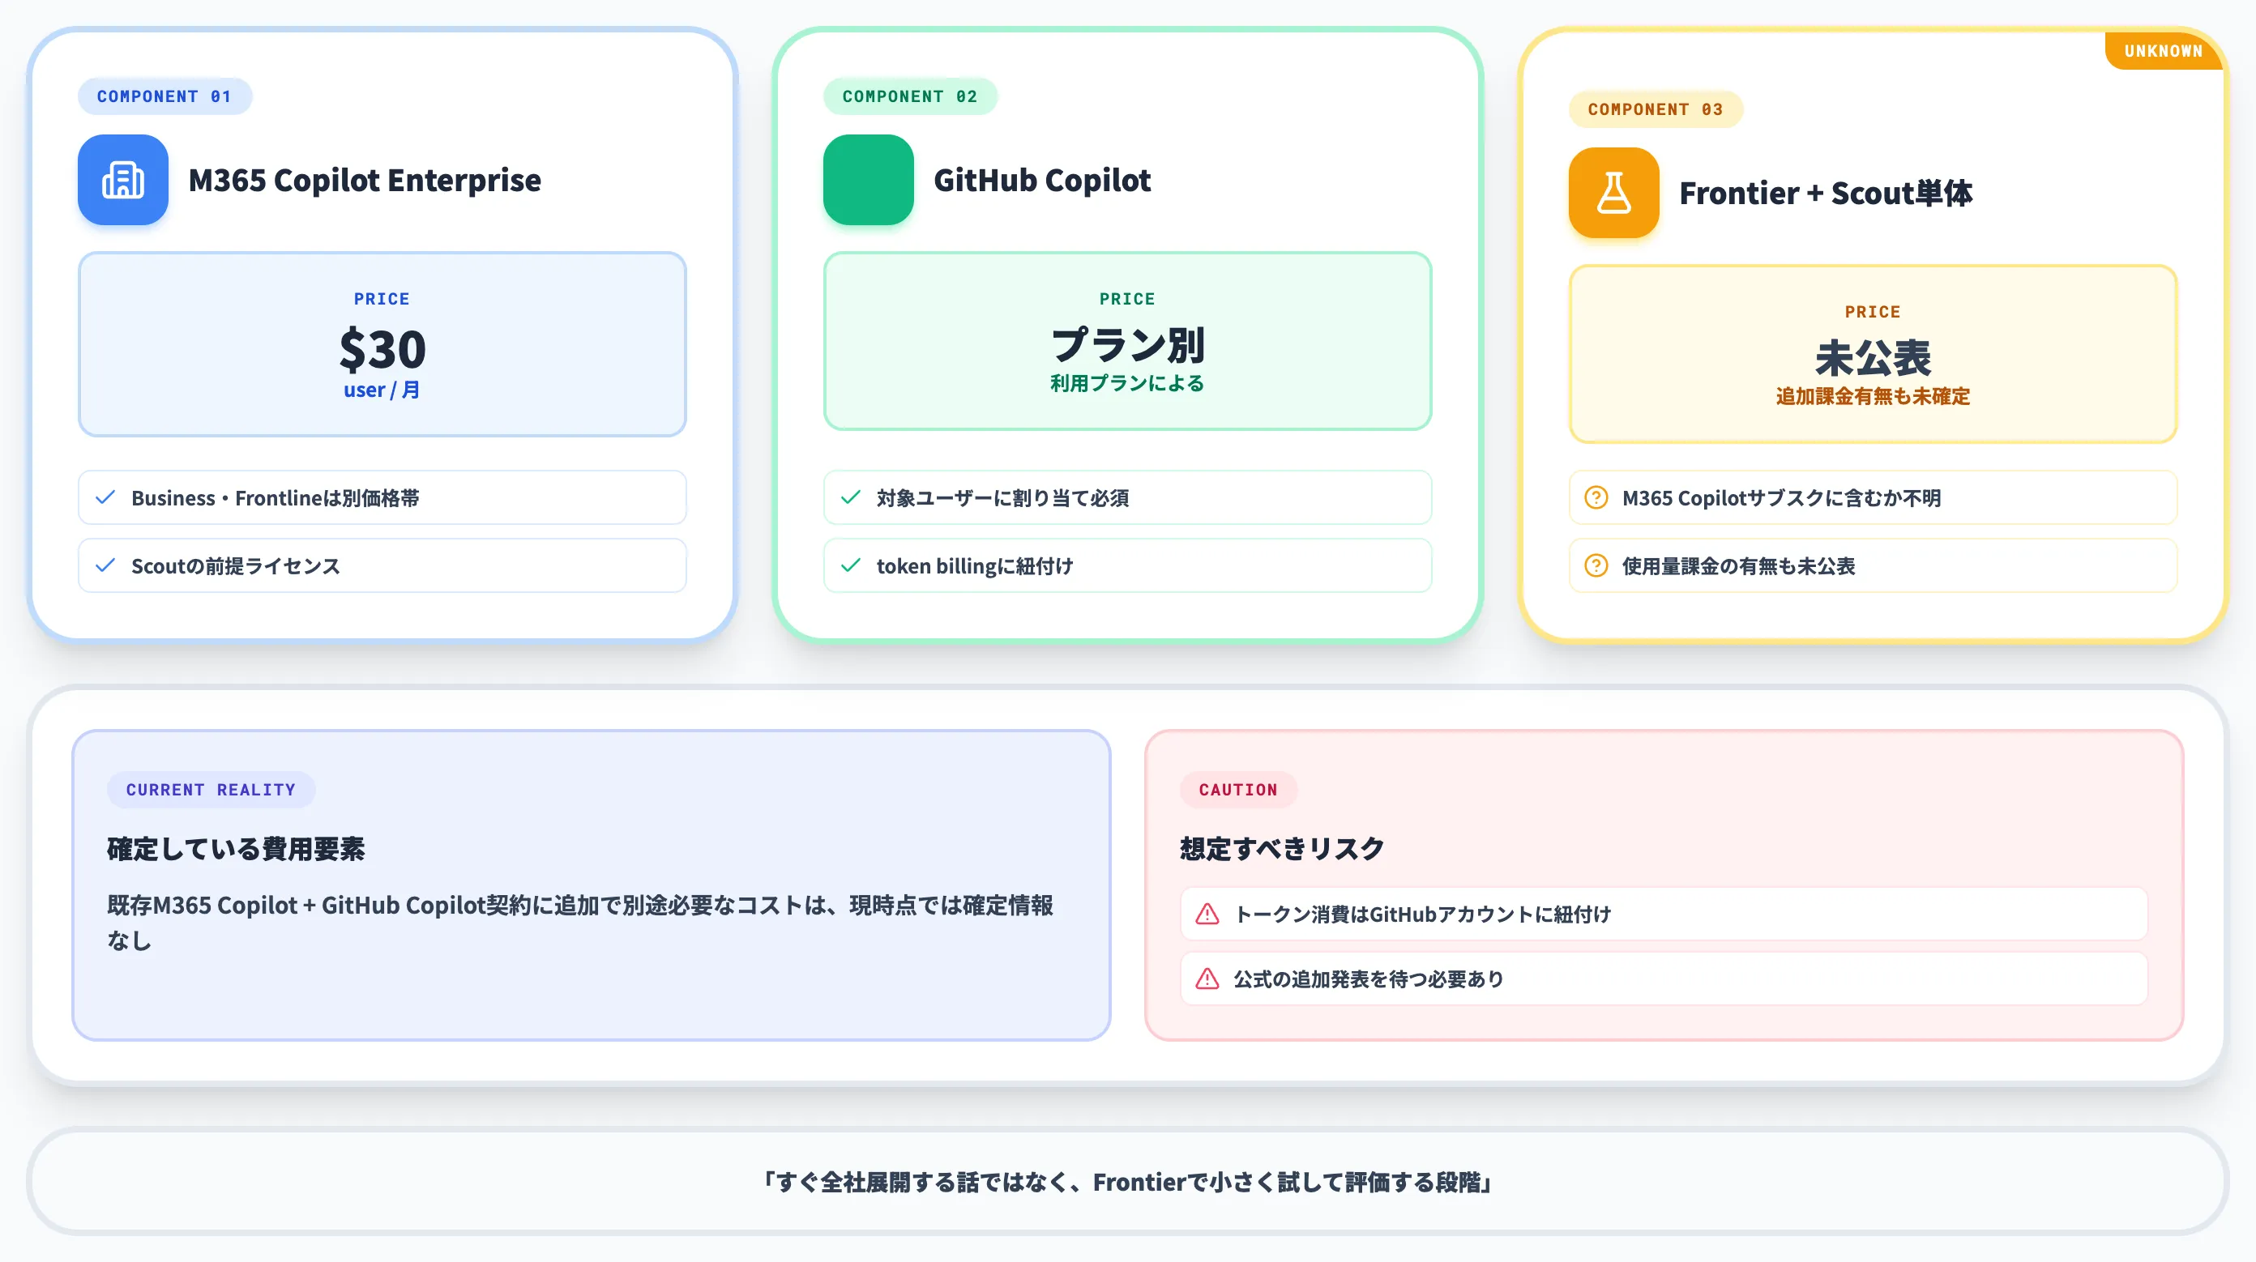Select the 使用量課金の有無も未公表 text
2256x1262 pixels.
tap(1738, 565)
